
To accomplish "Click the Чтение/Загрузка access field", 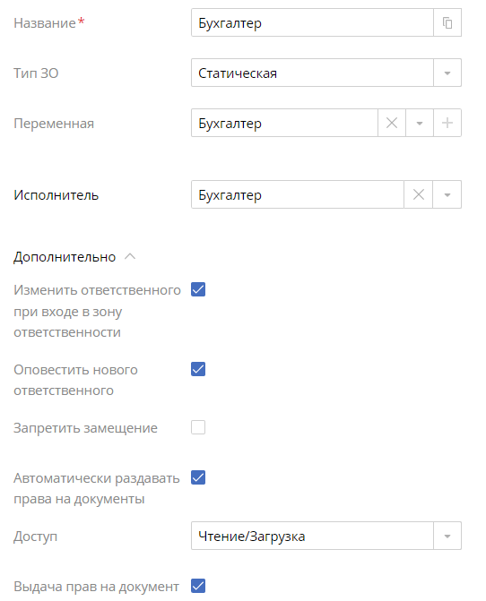I will 312,536.
